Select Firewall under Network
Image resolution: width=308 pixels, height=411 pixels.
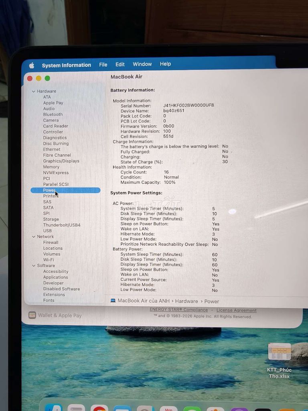coord(51,242)
